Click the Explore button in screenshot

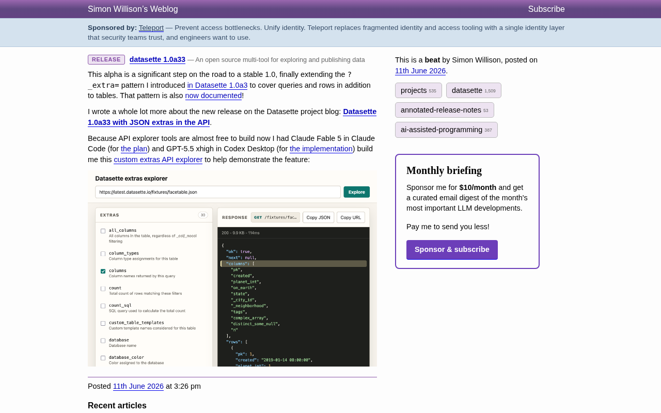[356, 192]
